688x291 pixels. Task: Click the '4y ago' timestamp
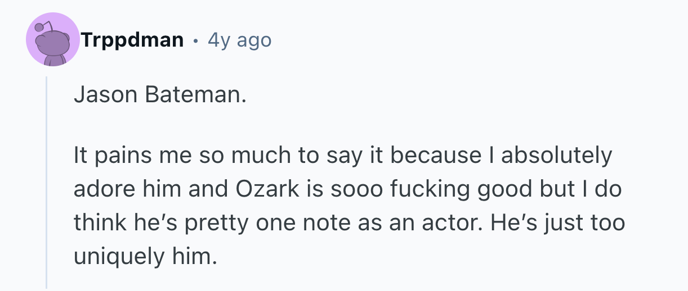(x=239, y=40)
